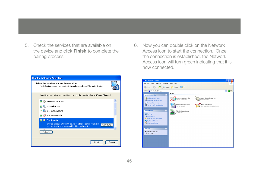Image resolution: width=259 pixels, height=181 pixels.
Task: Click the Configure button for File Transfer
Action: pyautogui.click(x=107, y=125)
